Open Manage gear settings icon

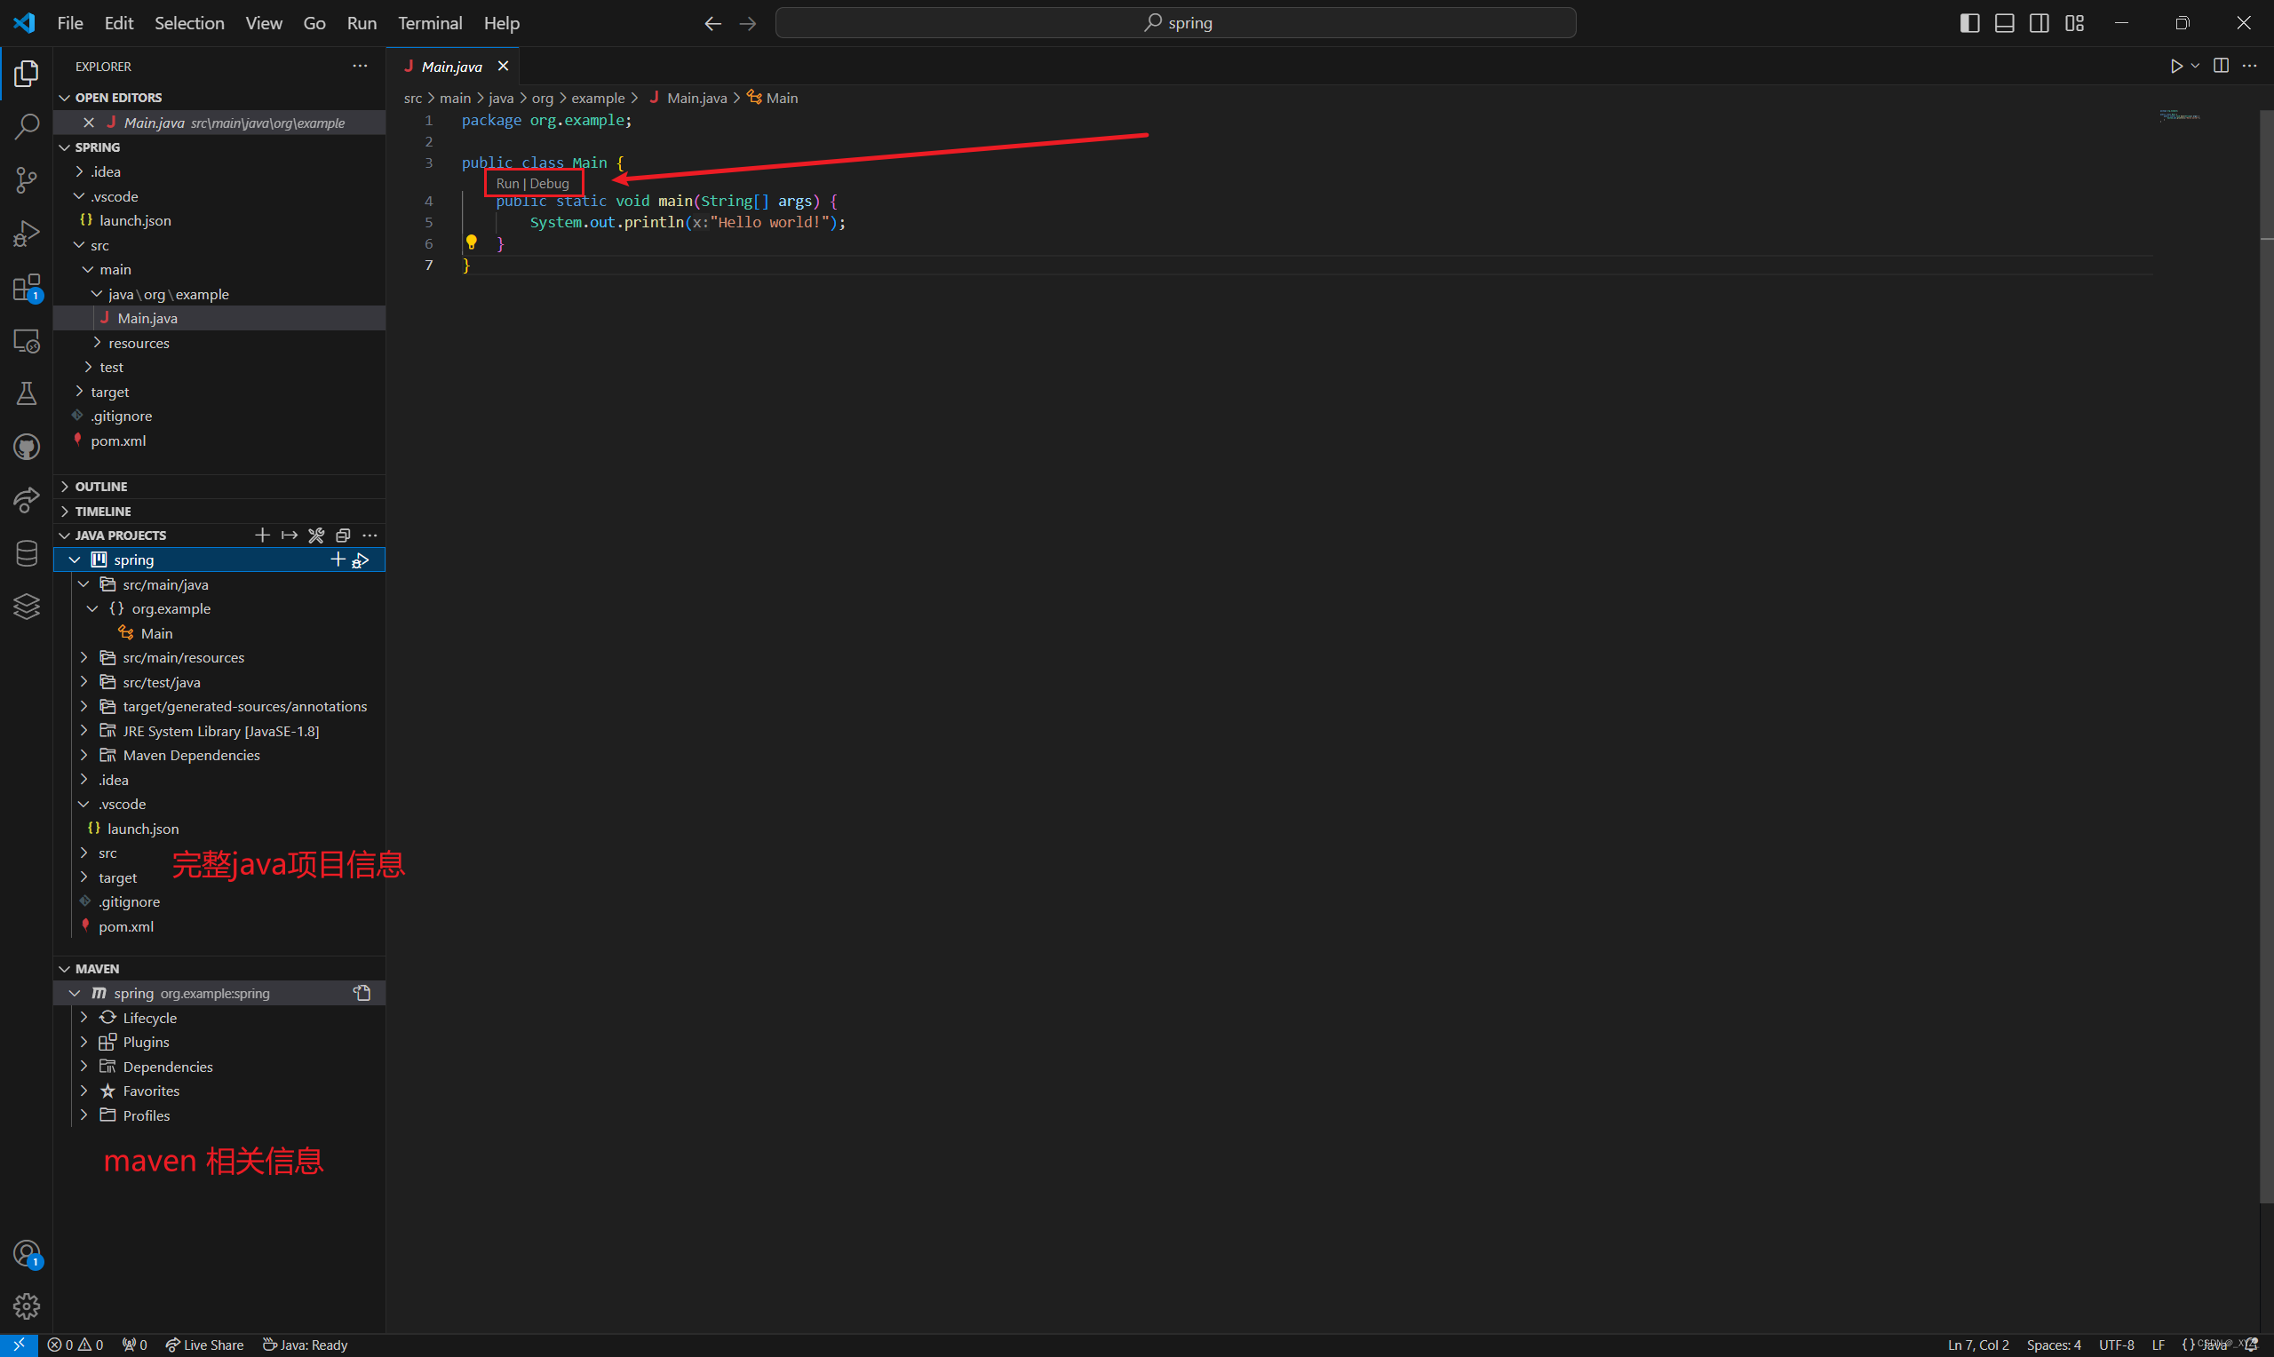[x=27, y=1305]
